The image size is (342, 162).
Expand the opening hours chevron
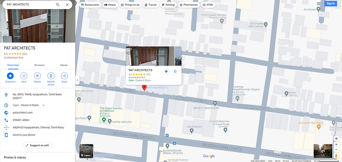43,105
